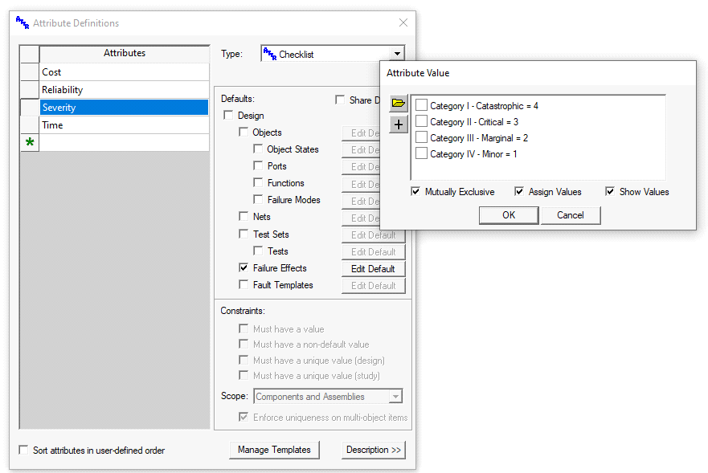Click the green asterisk new row marker

tap(30, 143)
